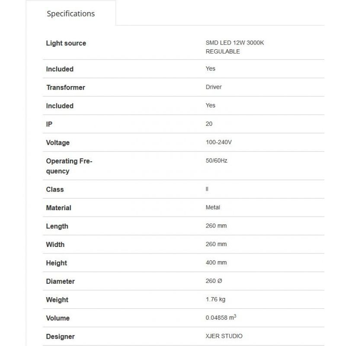Click the Light source row label
This screenshot has height=346, width=346.
pos(66,43)
